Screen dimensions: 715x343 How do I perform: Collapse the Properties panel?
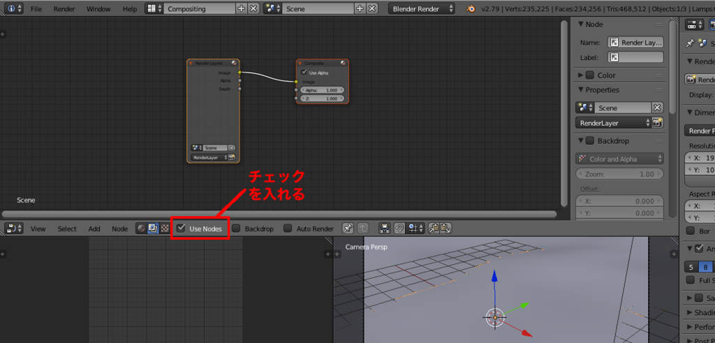click(581, 90)
